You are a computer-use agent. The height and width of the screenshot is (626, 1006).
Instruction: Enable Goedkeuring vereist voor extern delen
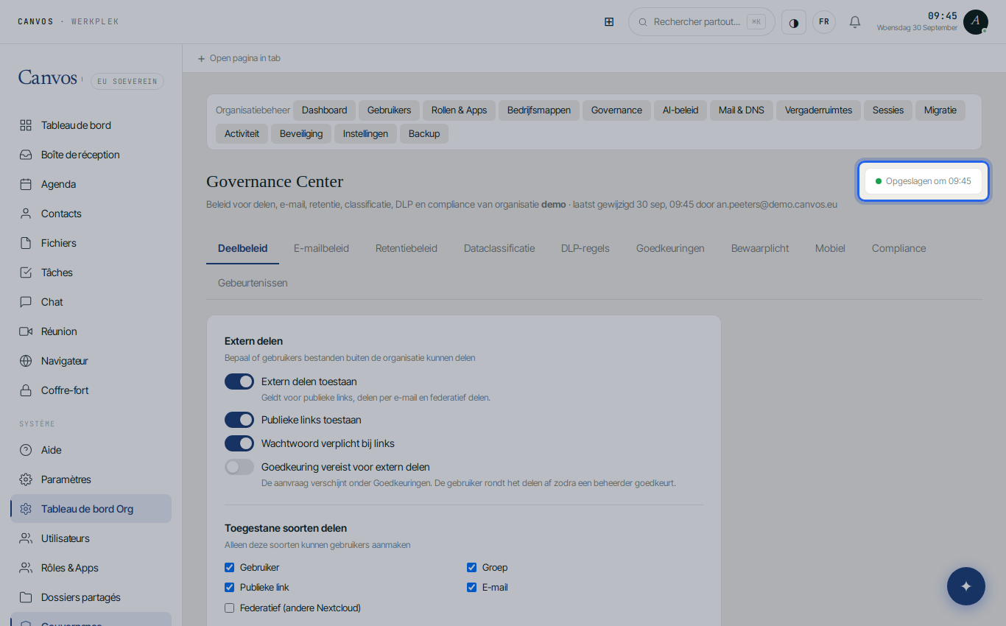coord(239,467)
